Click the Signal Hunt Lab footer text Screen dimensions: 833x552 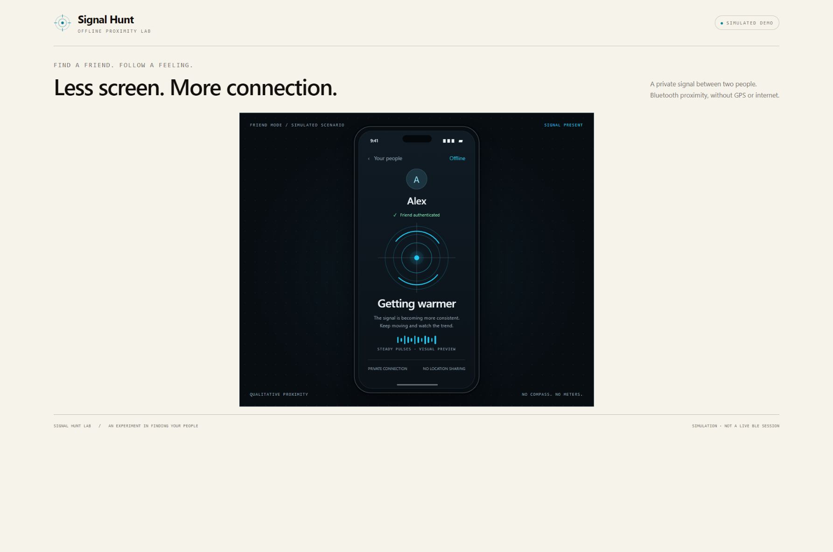point(72,426)
